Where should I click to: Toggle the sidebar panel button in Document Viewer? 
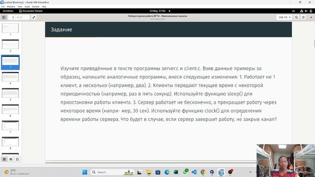pyautogui.click(x=4, y=18)
